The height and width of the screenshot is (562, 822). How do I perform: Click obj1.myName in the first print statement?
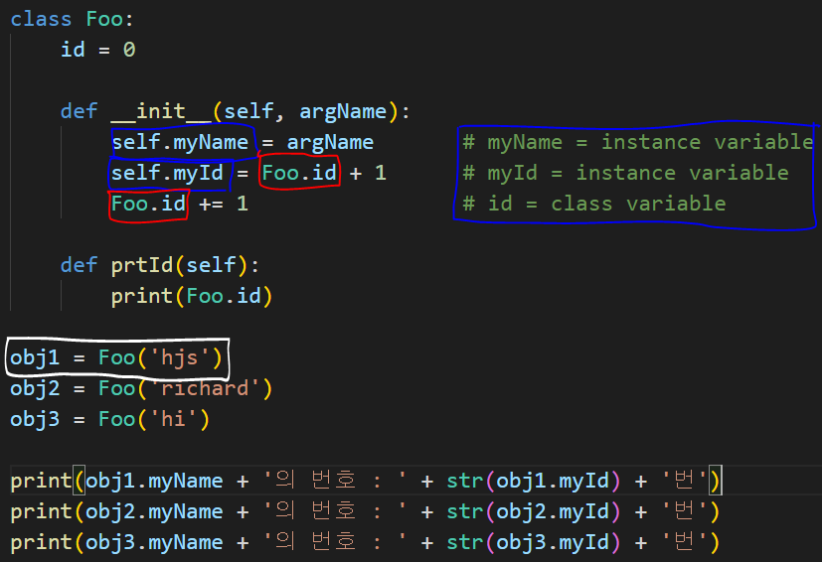click(154, 481)
